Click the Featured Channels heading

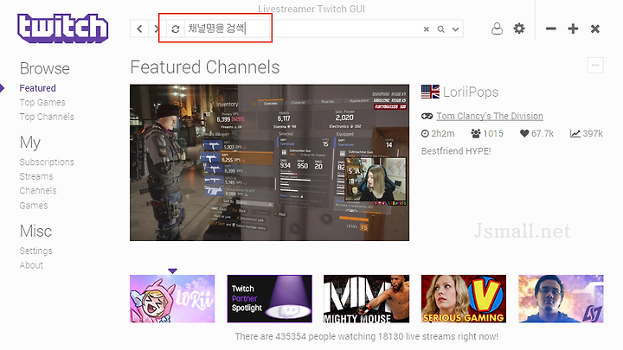(x=205, y=67)
